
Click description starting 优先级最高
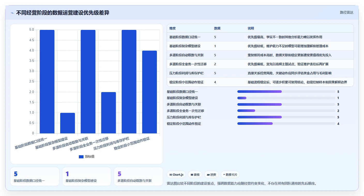click(x=285, y=37)
